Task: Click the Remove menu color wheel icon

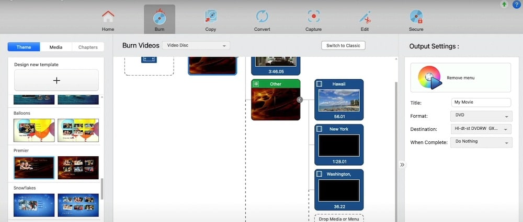Action: 430,78
